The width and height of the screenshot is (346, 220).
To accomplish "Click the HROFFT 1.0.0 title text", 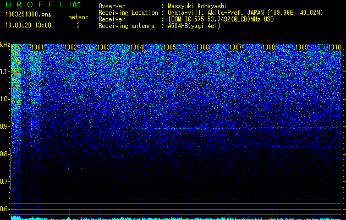I will 43,4.
